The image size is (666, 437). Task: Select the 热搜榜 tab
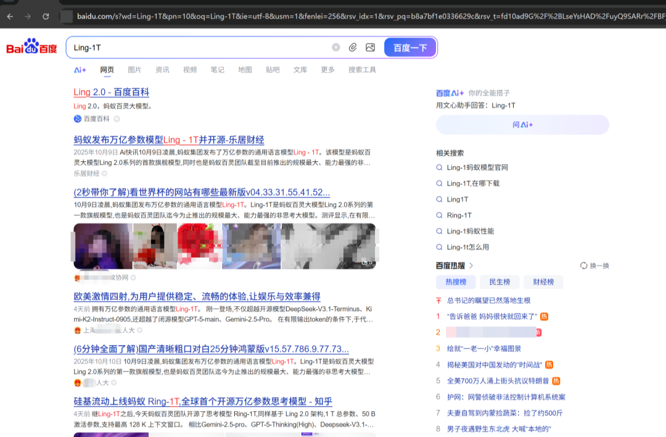click(456, 282)
